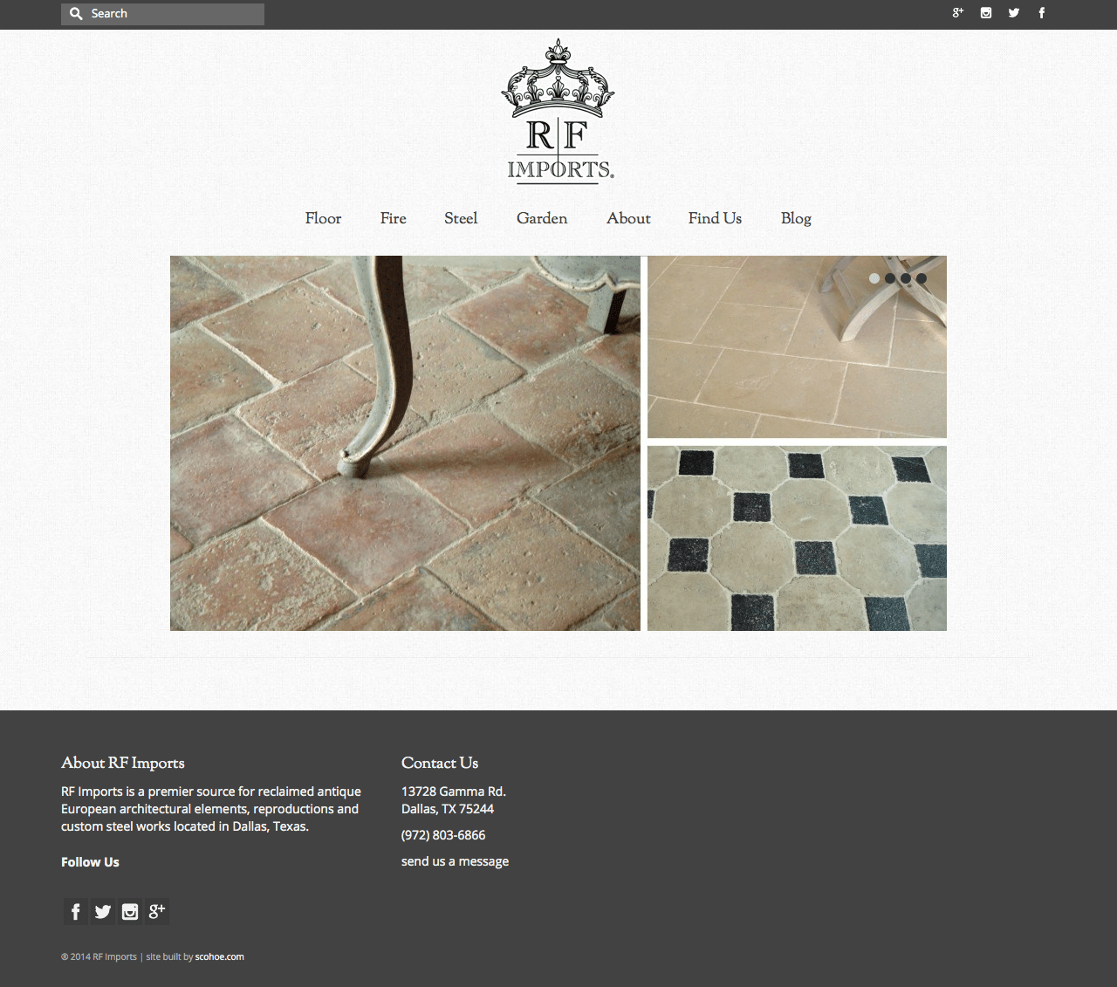Click inside the Search field
This screenshot has width=1117, height=987.
[x=162, y=14]
